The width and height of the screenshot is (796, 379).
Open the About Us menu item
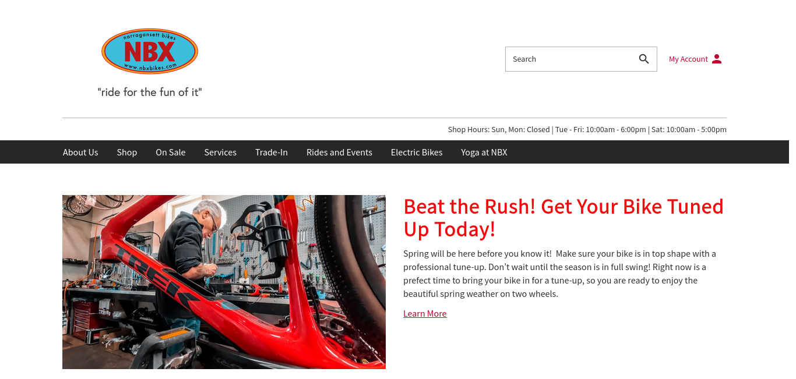tap(80, 152)
